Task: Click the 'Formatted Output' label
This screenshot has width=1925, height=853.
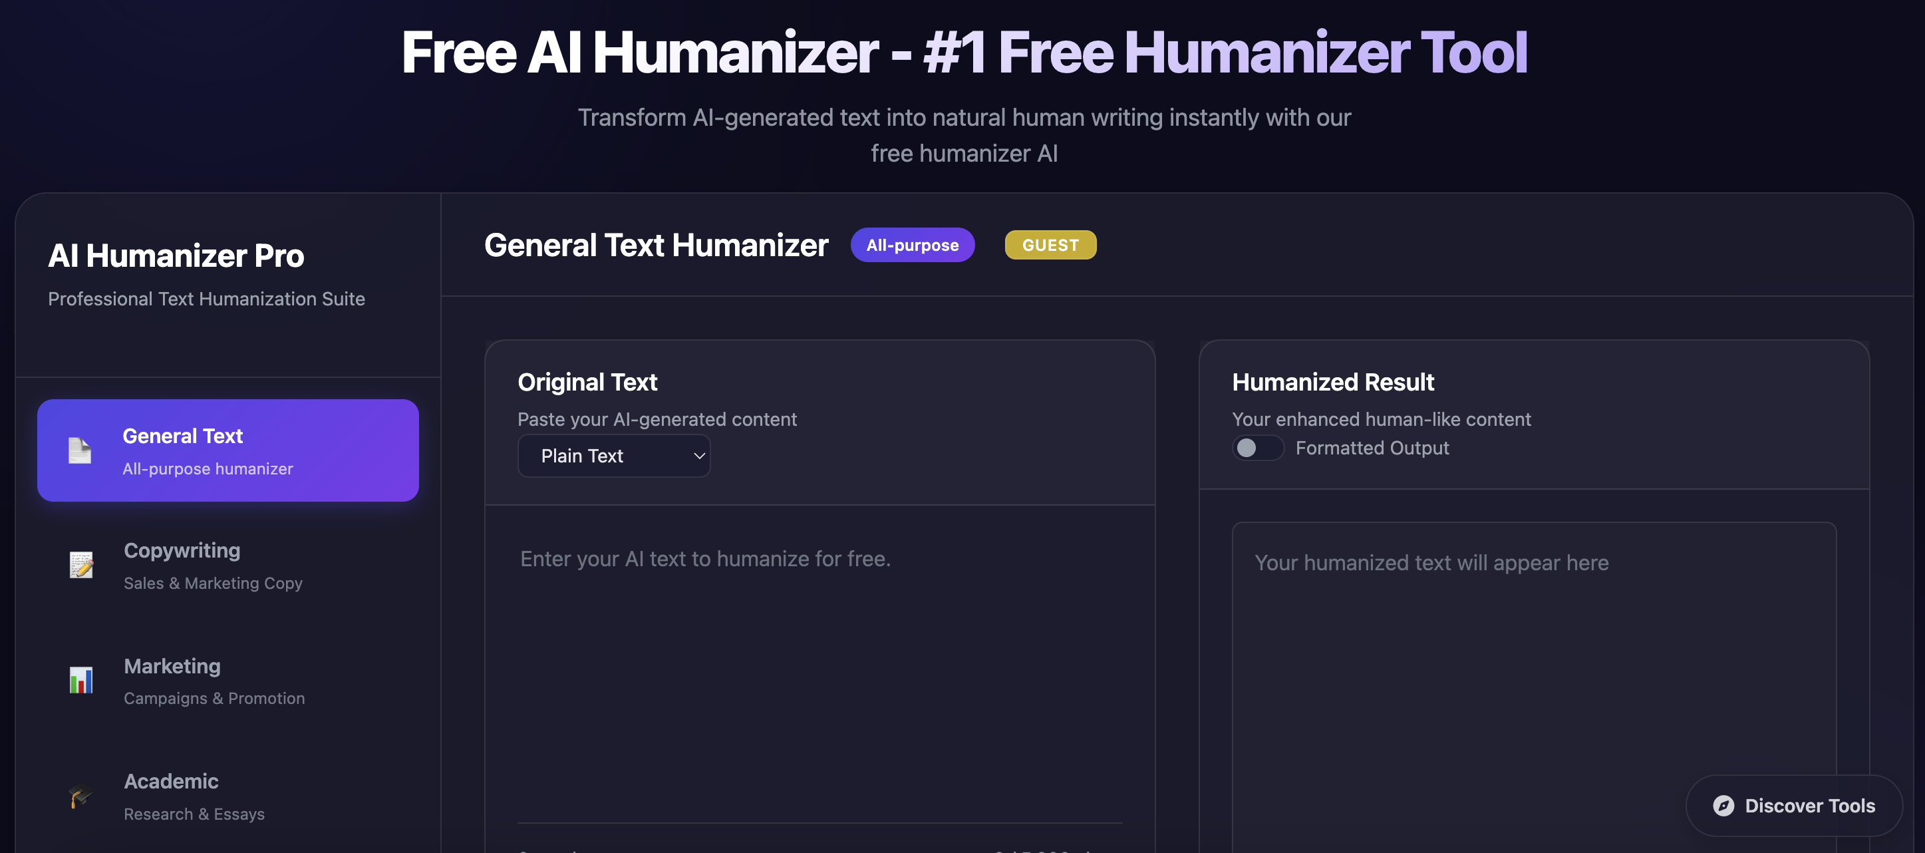Action: tap(1372, 448)
